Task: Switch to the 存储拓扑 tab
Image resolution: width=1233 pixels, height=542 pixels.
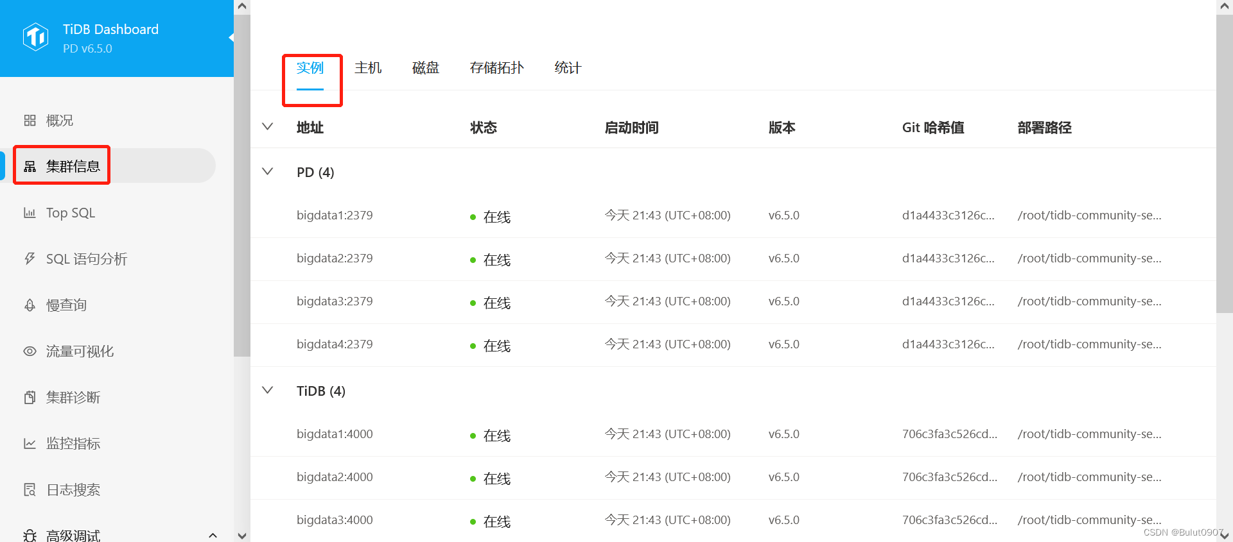Action: coord(497,68)
